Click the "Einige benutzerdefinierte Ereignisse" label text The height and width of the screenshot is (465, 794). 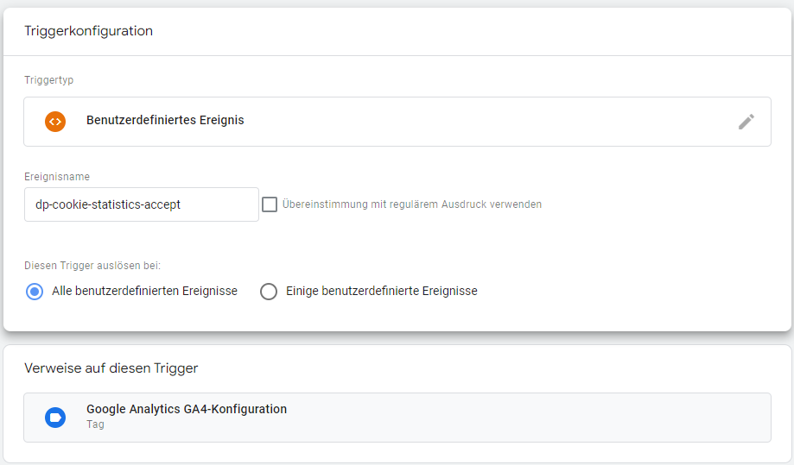(x=382, y=291)
